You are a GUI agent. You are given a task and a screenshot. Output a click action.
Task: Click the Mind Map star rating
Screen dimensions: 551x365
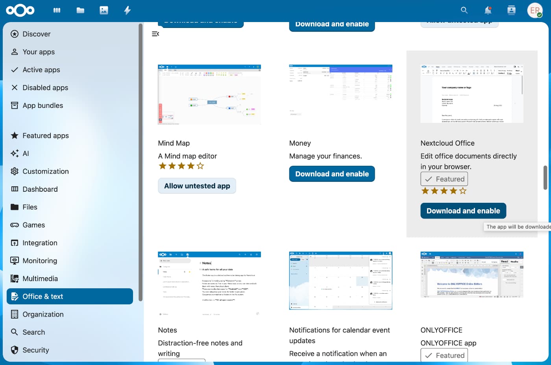pos(181,166)
